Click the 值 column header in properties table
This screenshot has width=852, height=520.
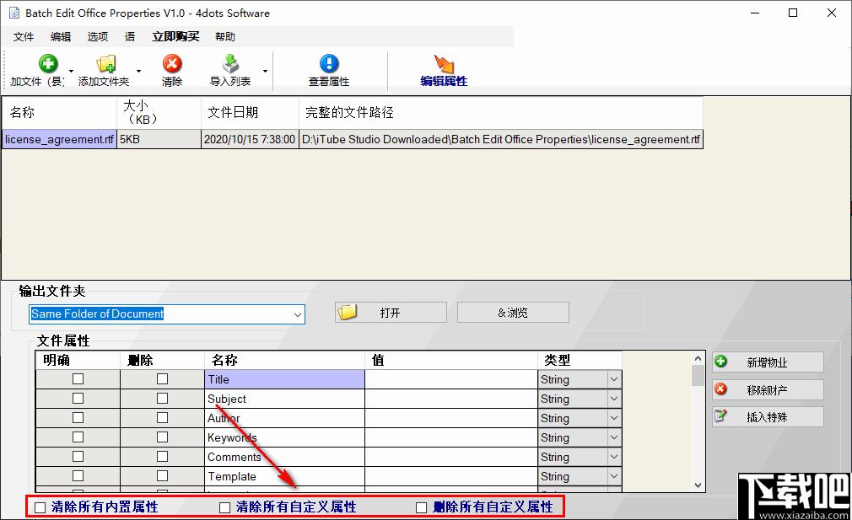451,360
